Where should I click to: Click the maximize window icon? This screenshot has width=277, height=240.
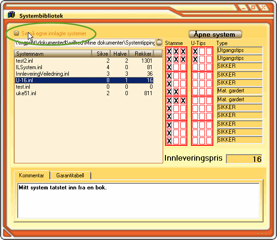click(x=253, y=7)
